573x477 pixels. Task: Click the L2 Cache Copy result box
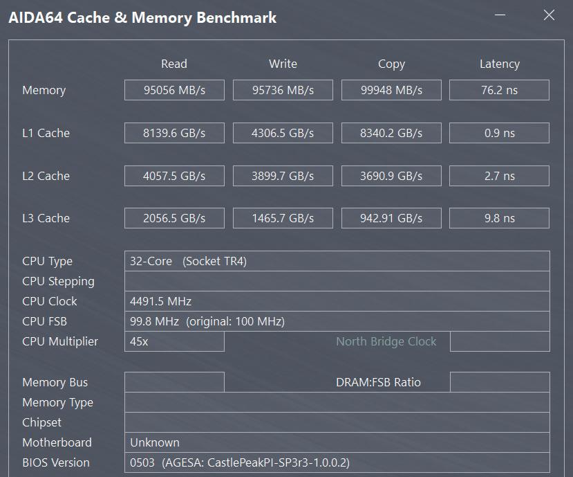pos(391,176)
